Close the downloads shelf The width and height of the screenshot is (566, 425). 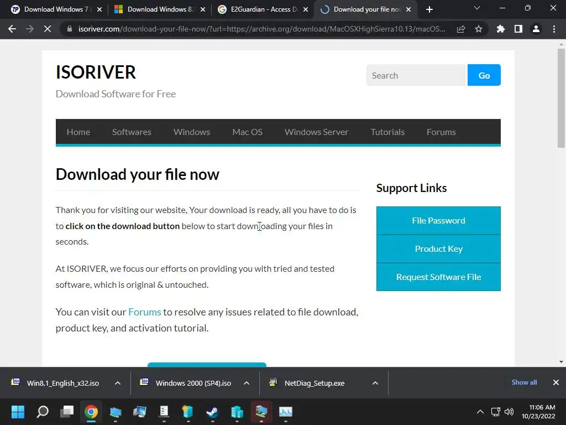point(556,382)
